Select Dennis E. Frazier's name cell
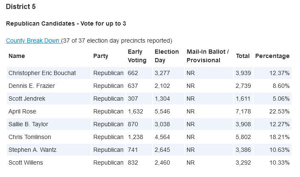Image resolution: width=300 pixels, height=177 pixels. 32,86
